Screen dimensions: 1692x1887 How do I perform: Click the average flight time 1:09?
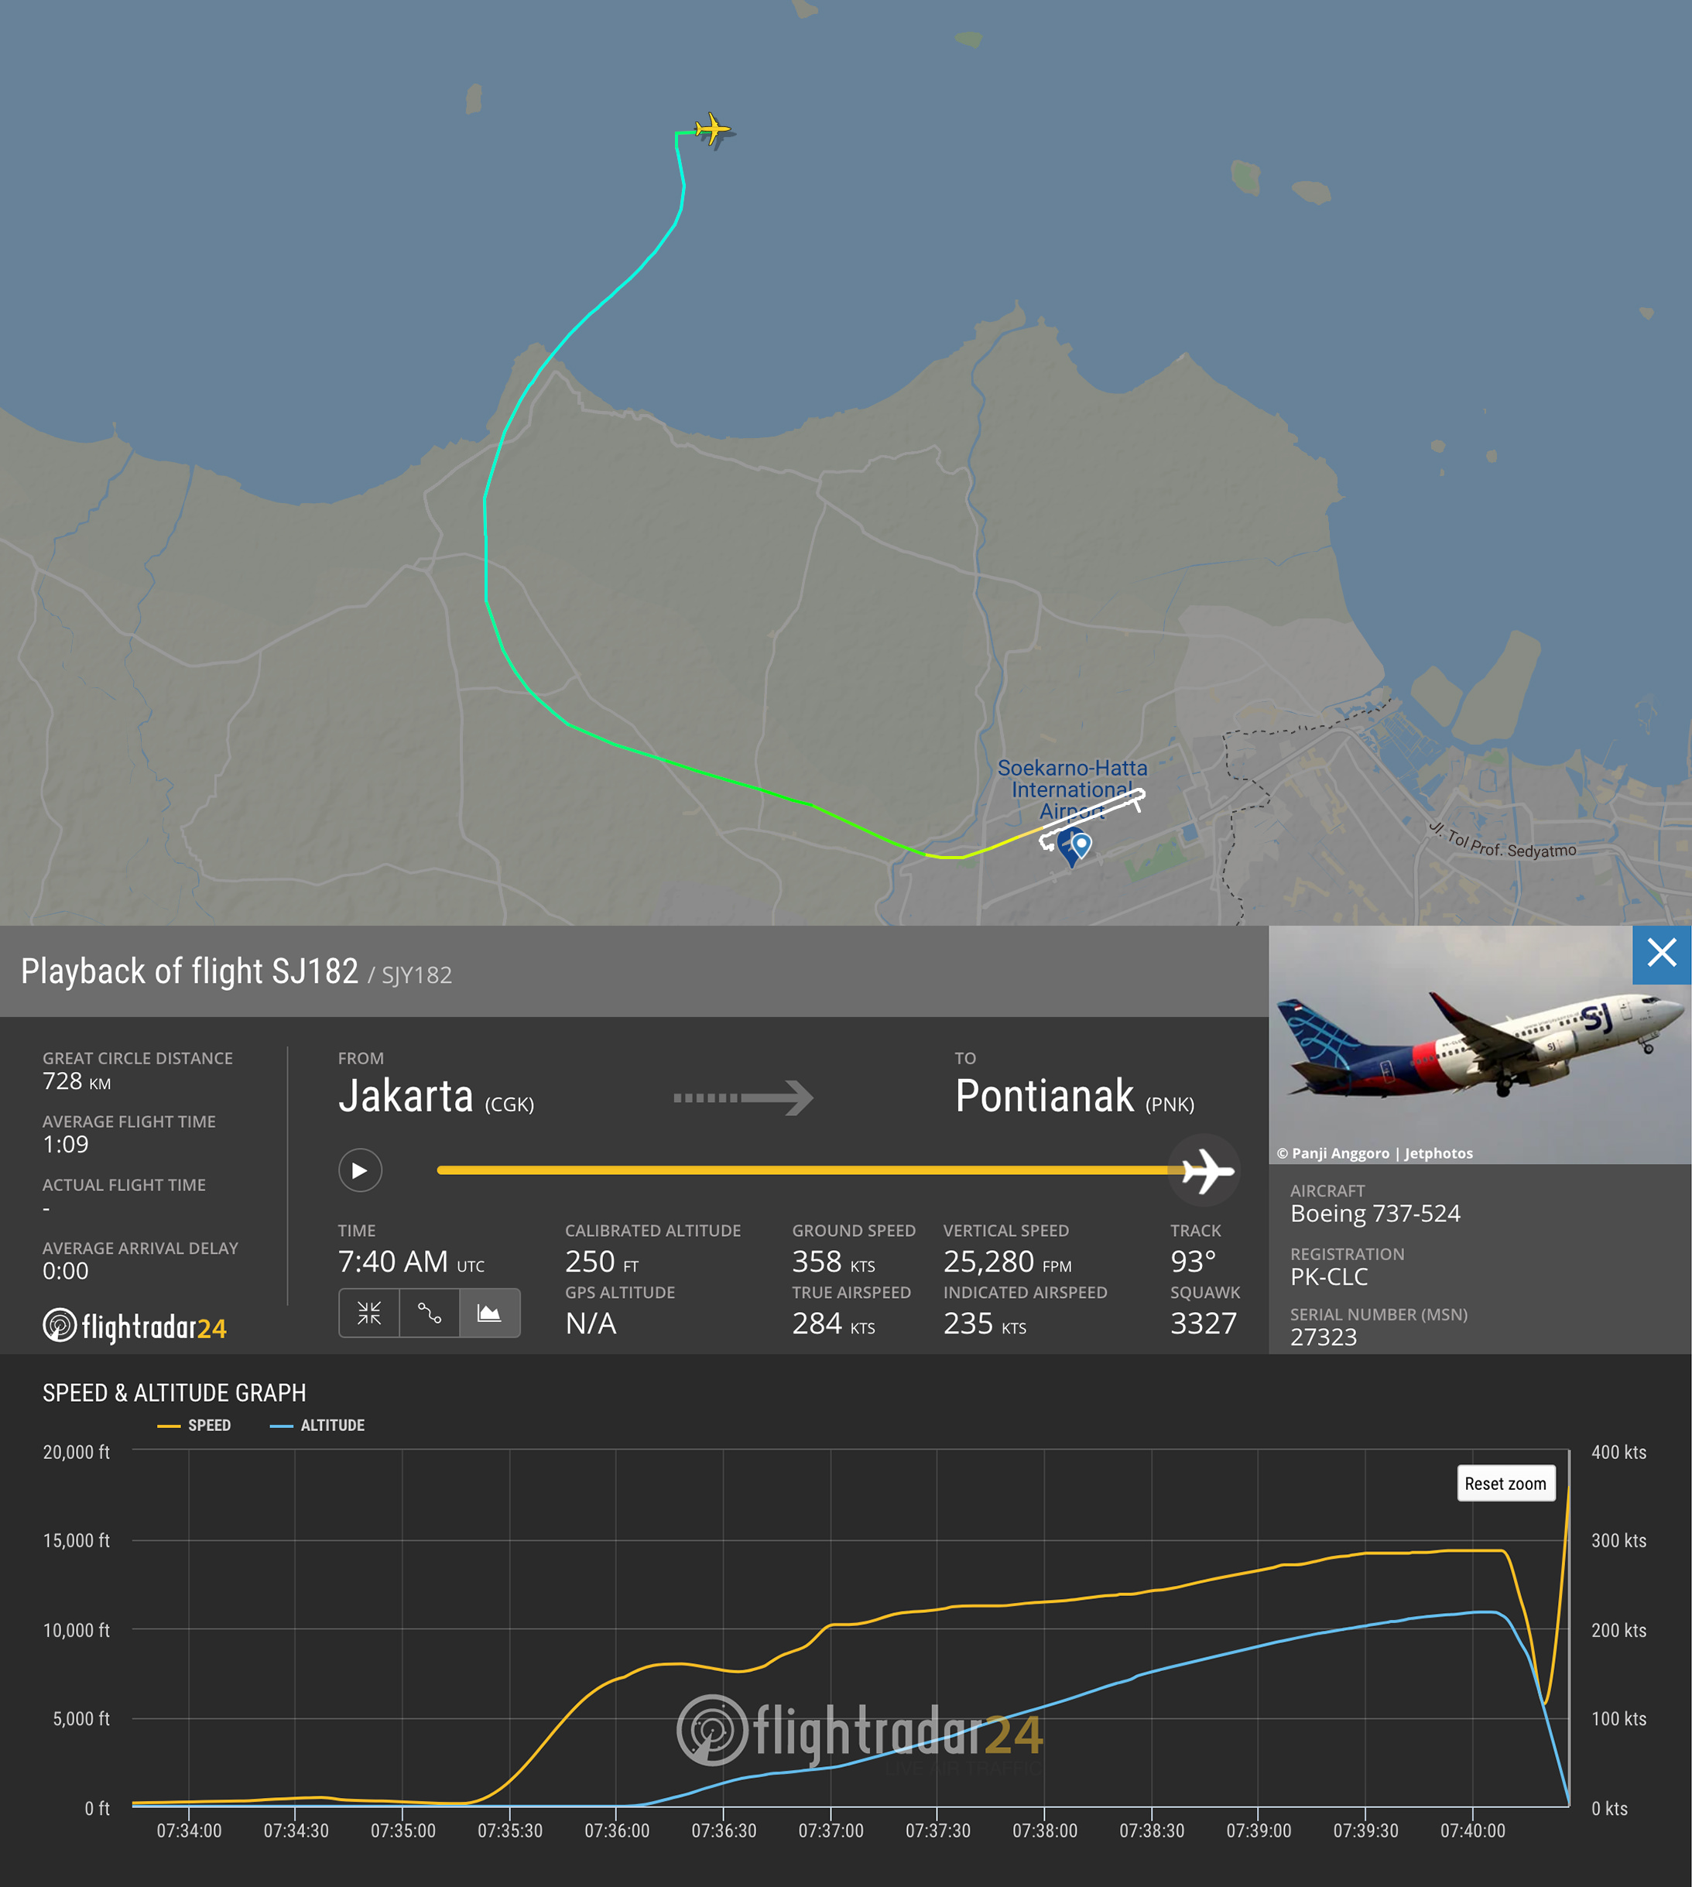[x=65, y=1144]
